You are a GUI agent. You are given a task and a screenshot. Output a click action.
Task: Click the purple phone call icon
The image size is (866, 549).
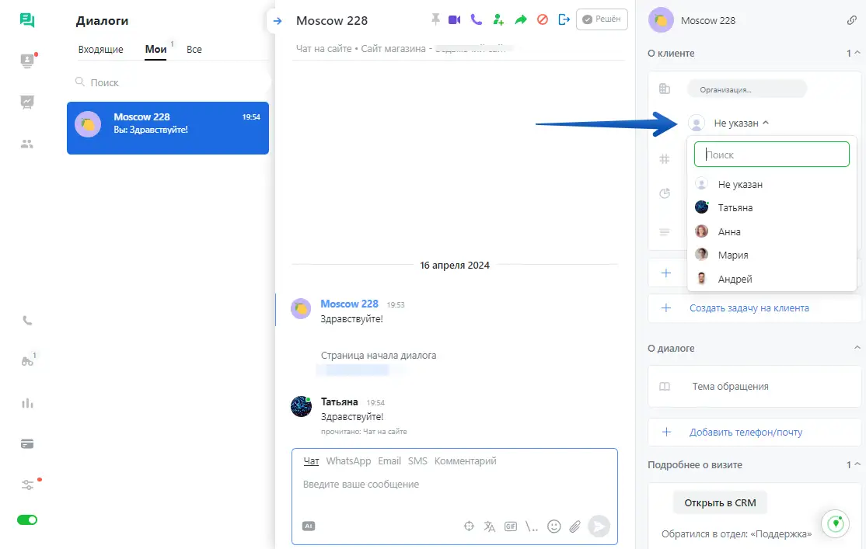click(x=476, y=19)
